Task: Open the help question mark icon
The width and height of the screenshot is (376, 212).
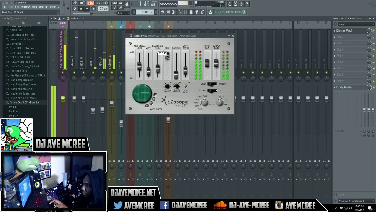Action: pos(247,4)
